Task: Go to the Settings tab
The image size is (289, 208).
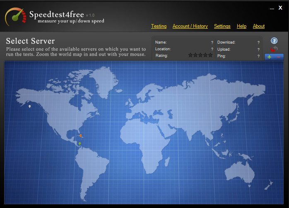Action: [222, 26]
